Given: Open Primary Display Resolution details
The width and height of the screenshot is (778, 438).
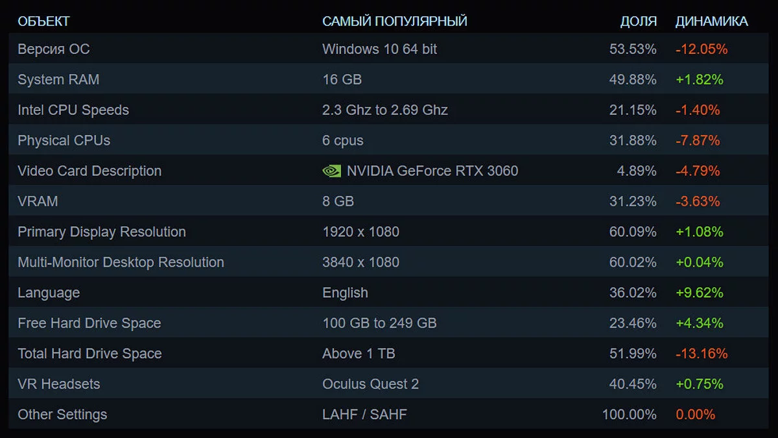Looking at the screenshot, I should click(102, 232).
